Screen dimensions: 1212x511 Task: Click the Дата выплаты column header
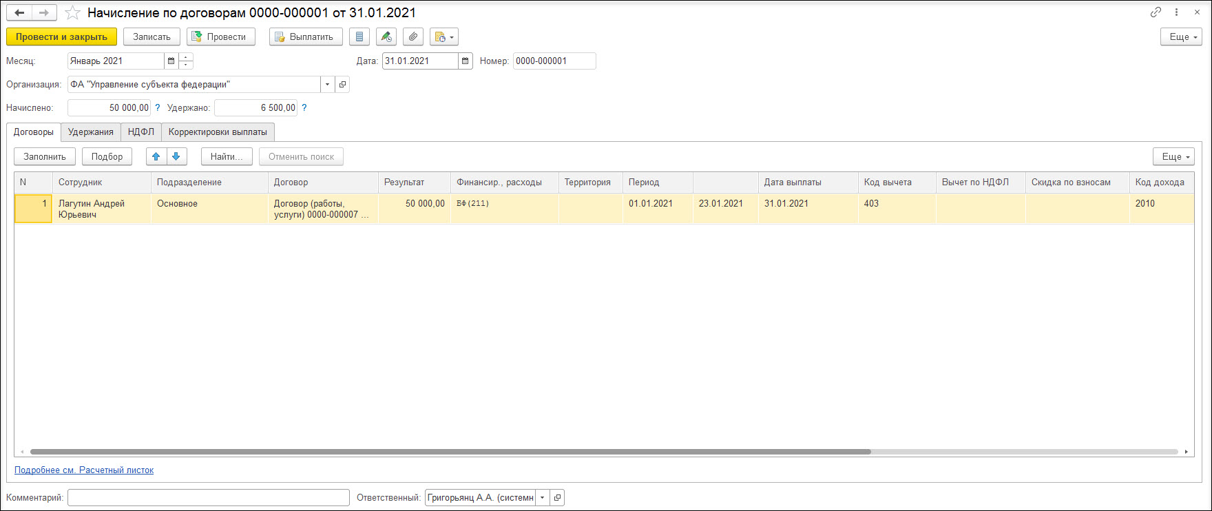pos(808,182)
